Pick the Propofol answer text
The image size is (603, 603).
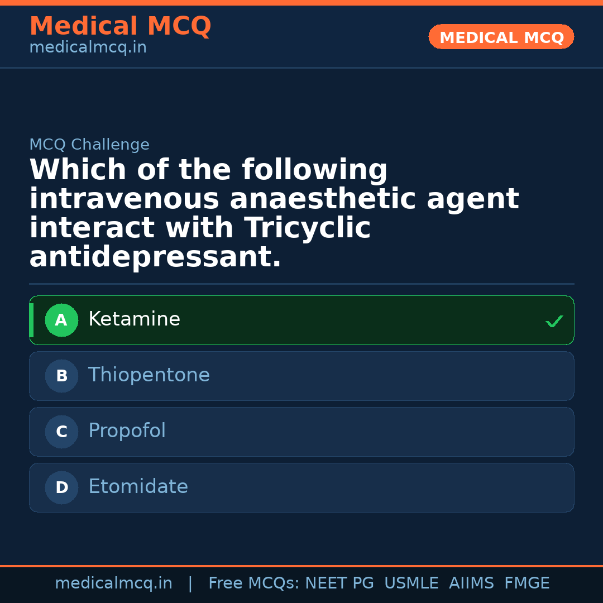click(x=127, y=431)
